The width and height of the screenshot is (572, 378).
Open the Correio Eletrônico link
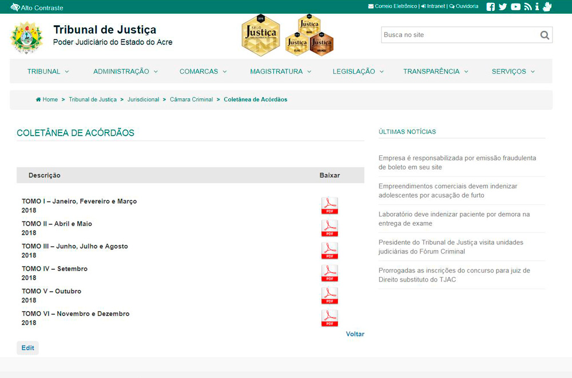pyautogui.click(x=392, y=7)
